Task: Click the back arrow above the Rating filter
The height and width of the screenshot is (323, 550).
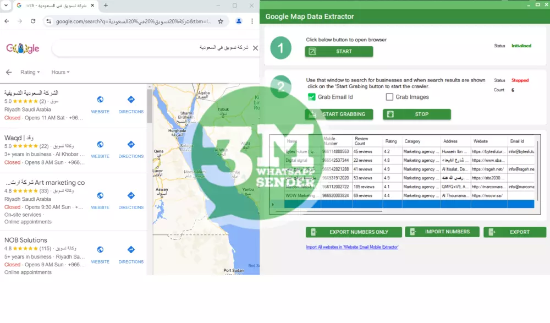Action: click(x=8, y=72)
